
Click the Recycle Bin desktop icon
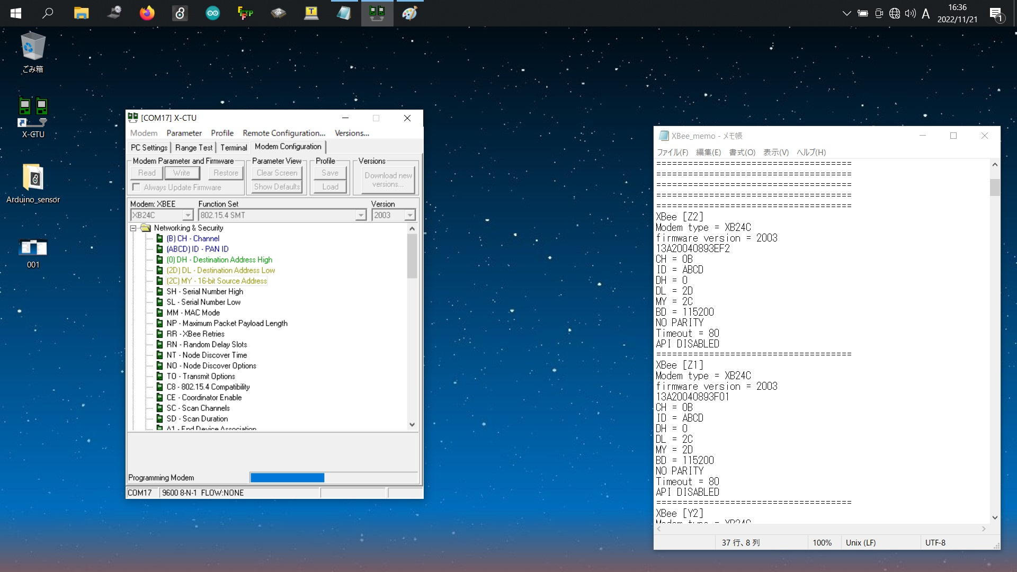(x=33, y=48)
